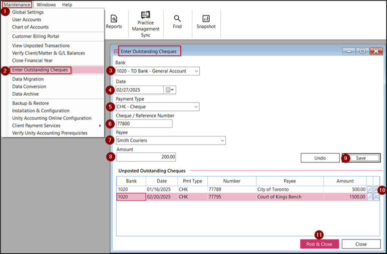Delete the Court of Kings Bench row
This screenshot has width=387, height=254.
click(x=376, y=197)
